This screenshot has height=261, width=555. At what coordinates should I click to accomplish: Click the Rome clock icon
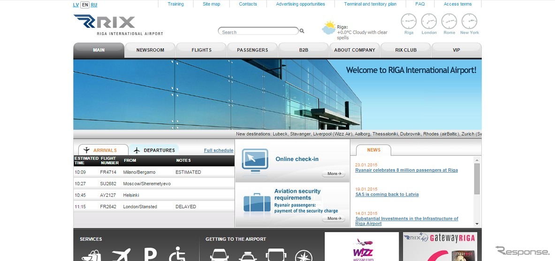[x=449, y=21]
